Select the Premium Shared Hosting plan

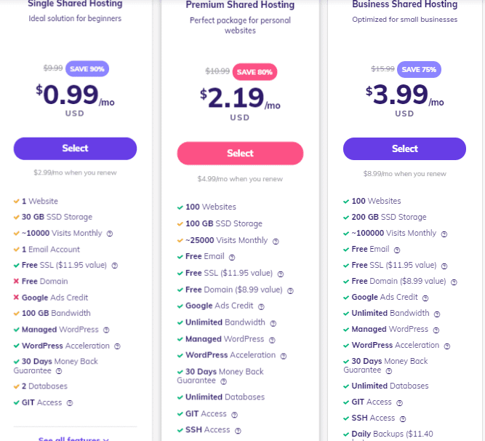(x=240, y=154)
